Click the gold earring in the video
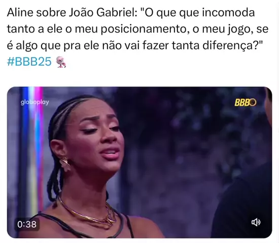 coord(65,165)
